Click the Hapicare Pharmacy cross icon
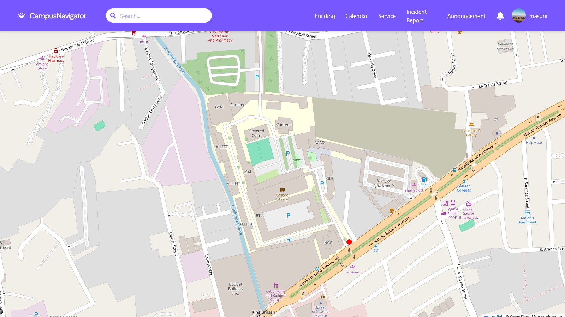Screen dimensions: 565x317 (56, 51)
